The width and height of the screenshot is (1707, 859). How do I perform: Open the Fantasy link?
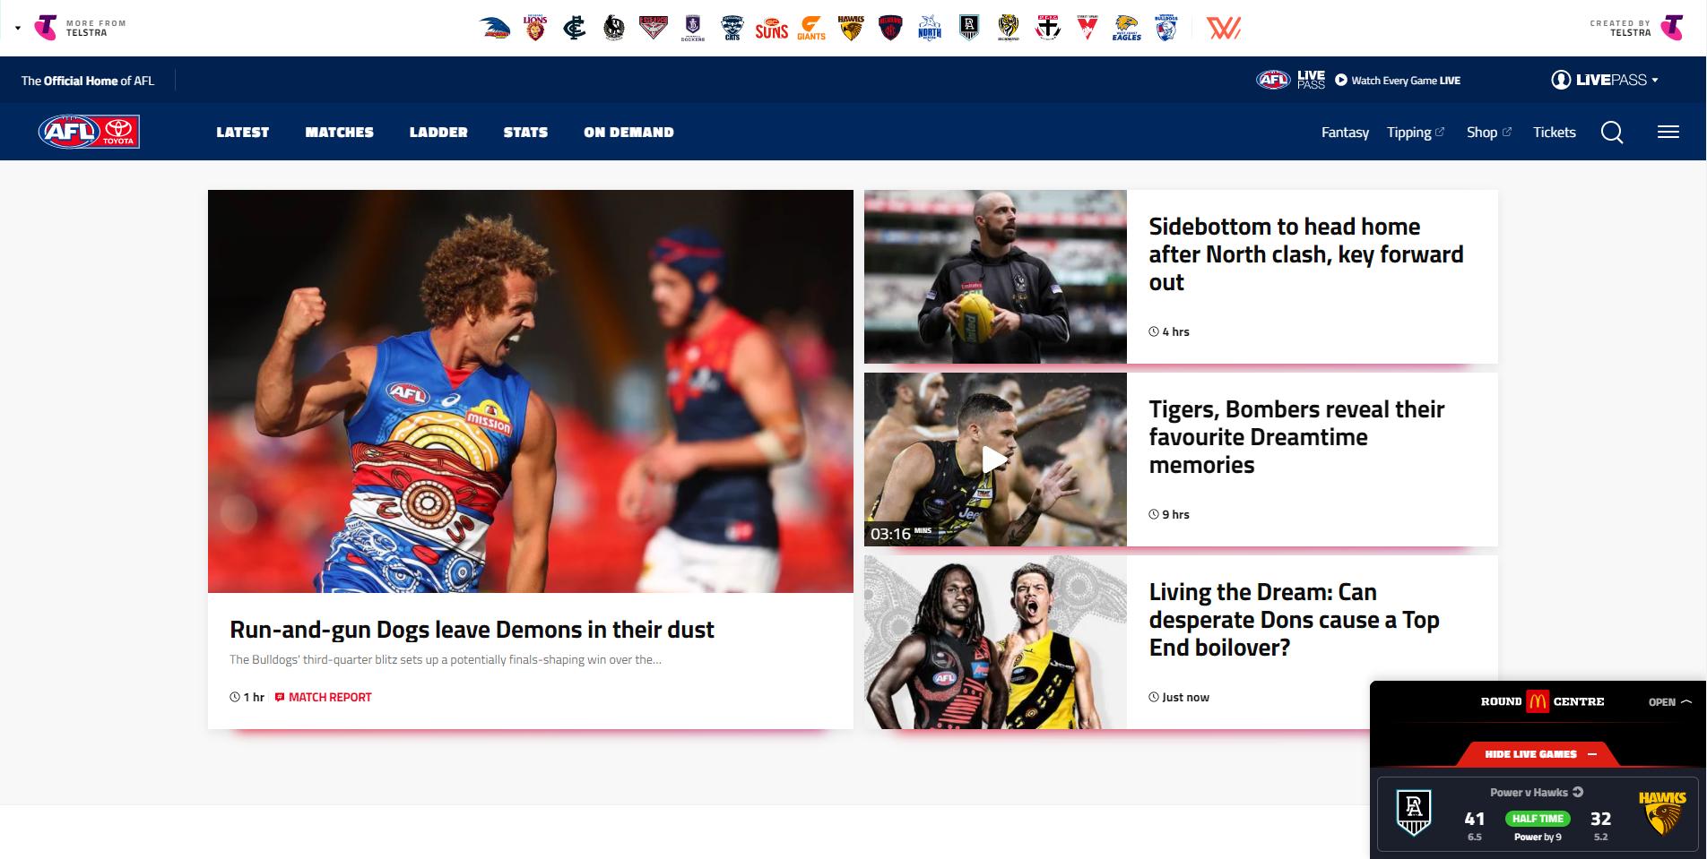1345,133
